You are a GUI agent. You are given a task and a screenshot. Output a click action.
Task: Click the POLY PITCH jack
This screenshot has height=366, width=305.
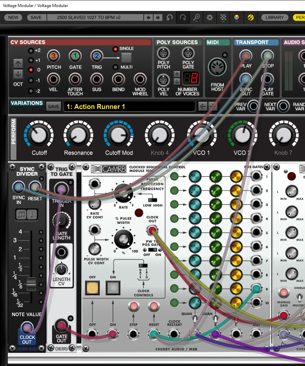163,54
